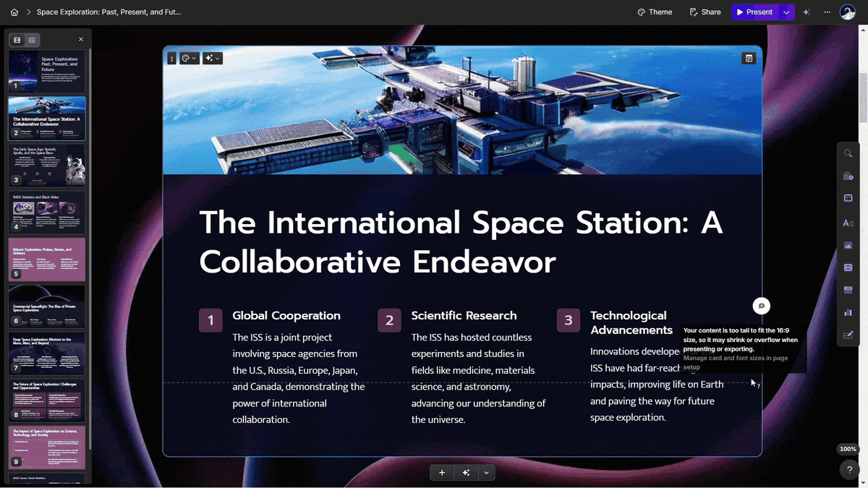Generate a new card with AI sparkle
This screenshot has width=868, height=488.
point(467,473)
